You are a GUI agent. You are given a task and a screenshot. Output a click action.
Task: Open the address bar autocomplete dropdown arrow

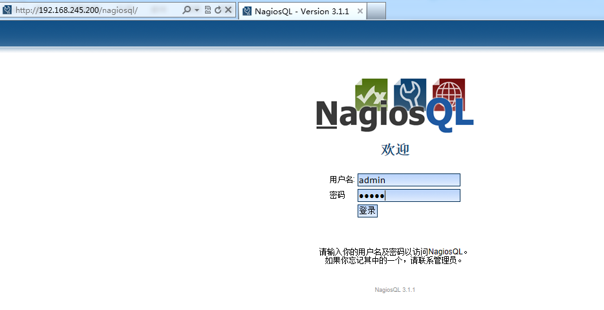pos(197,10)
